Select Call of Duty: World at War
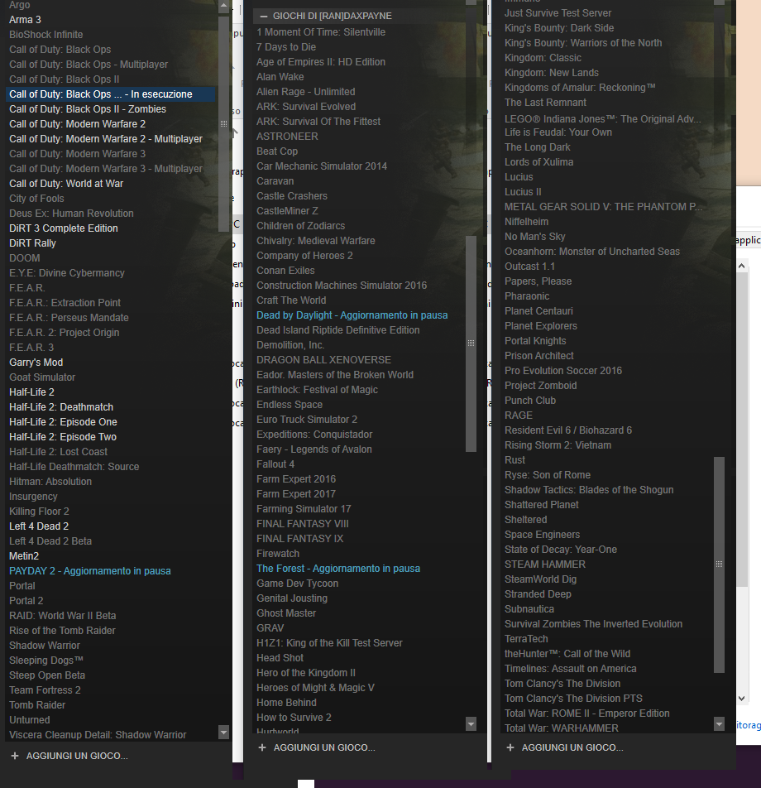This screenshot has height=788, width=761. click(x=66, y=184)
